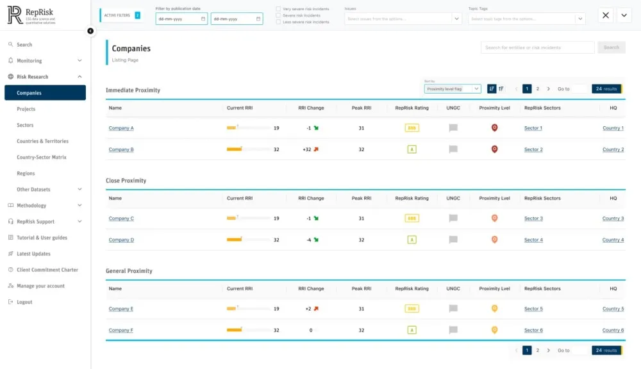Open the Issues dropdown

pyautogui.click(x=403, y=19)
